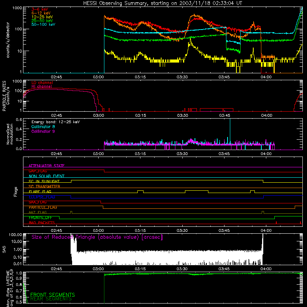The width and height of the screenshot is (307, 307).
Task: Click the 100.00 value on SAS axis
Action: pyautogui.click(x=15, y=234)
